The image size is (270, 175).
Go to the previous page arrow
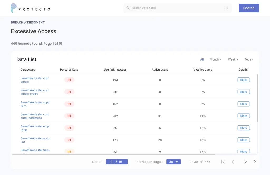[x=233, y=162]
